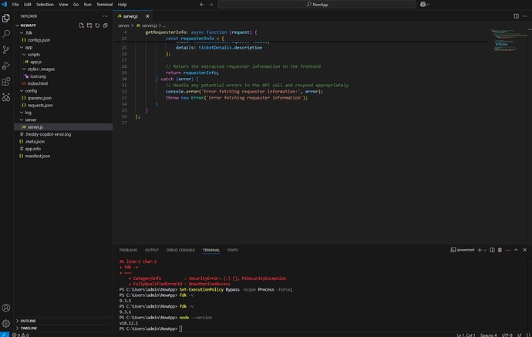This screenshot has height=337, width=532.
Task: Switch to the Debug Console tab
Action: point(180,250)
